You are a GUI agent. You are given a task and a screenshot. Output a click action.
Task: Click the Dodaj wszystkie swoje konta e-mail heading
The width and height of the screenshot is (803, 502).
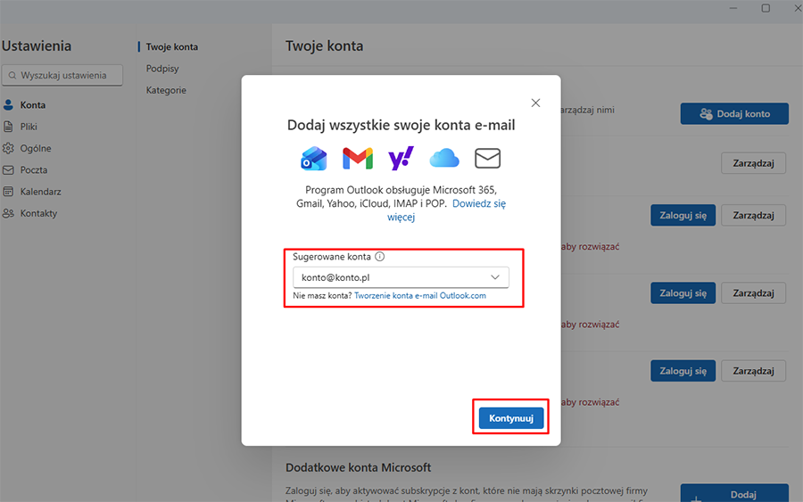click(401, 125)
